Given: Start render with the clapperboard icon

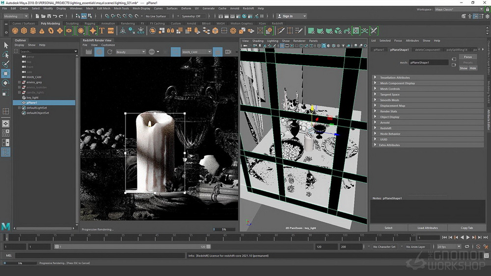Looking at the screenshot, I should pos(89,52).
